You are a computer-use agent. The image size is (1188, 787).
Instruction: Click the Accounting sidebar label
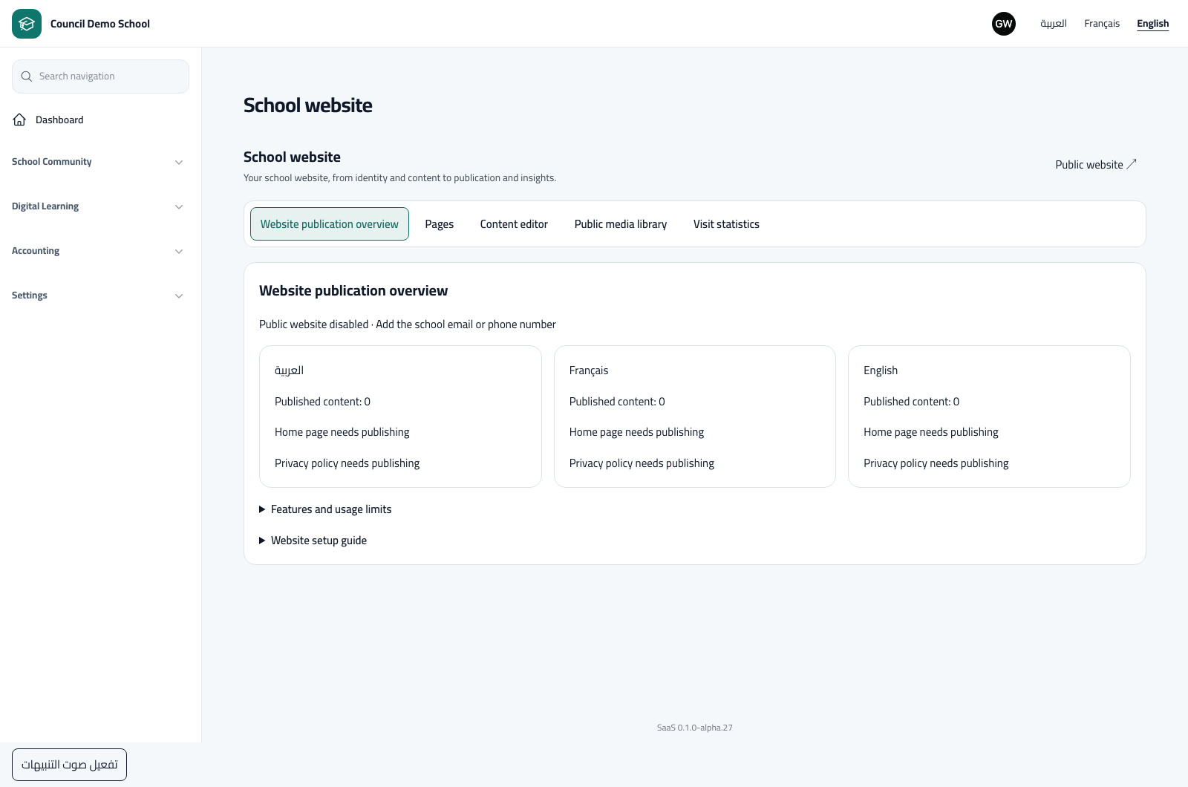click(x=36, y=251)
